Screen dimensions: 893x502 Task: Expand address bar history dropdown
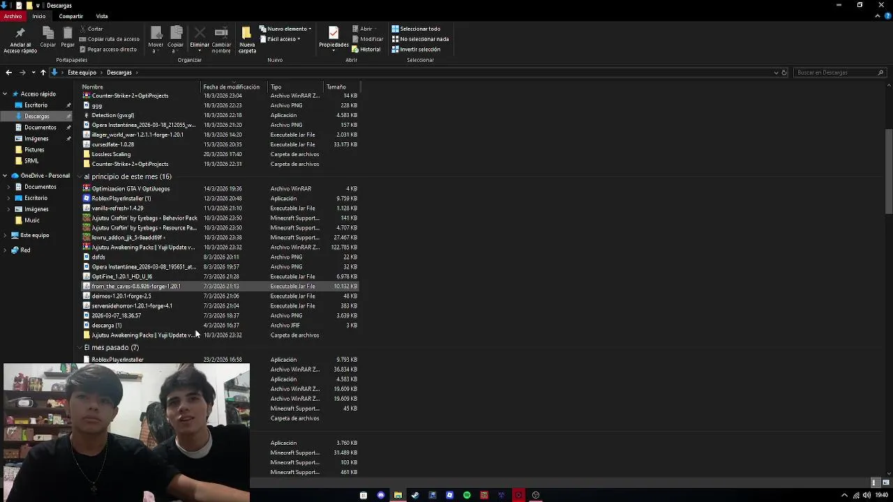click(x=776, y=73)
